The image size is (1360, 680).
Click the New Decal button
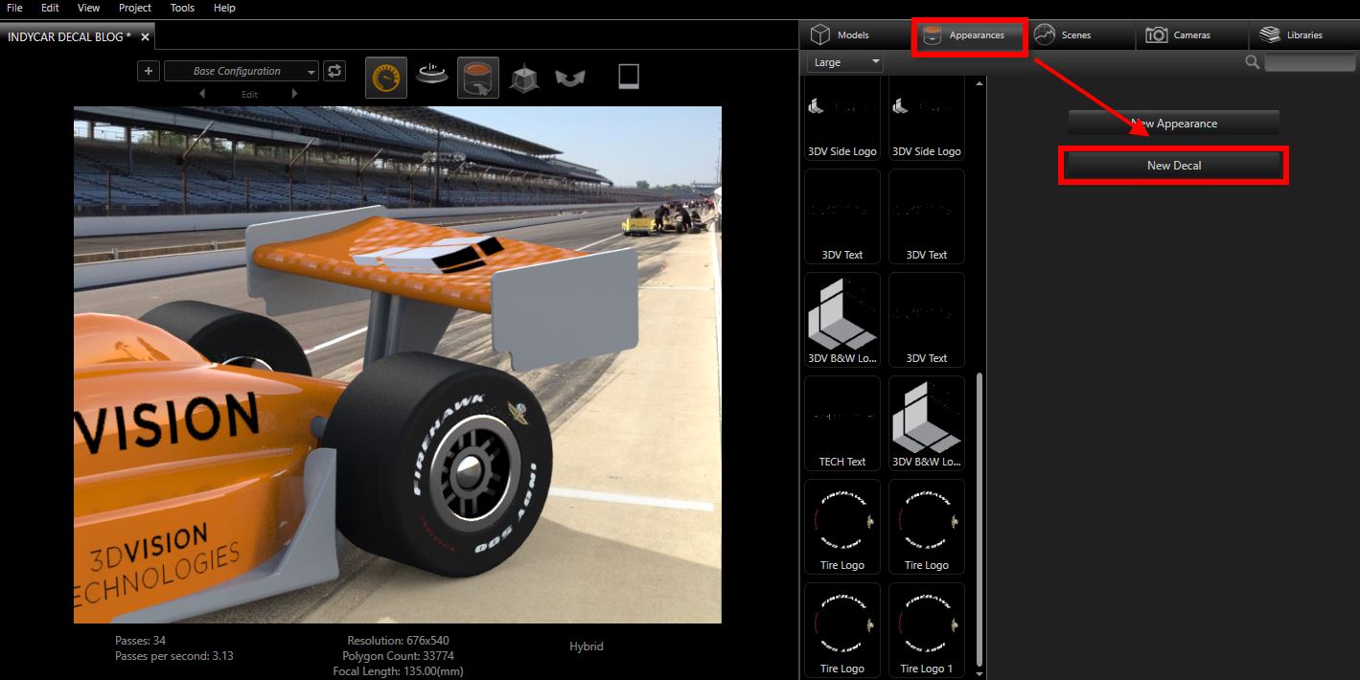(1173, 166)
